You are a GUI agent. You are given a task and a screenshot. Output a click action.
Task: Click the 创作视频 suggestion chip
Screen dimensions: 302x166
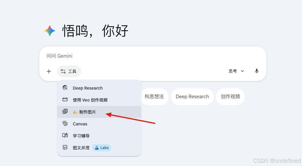click(x=230, y=96)
